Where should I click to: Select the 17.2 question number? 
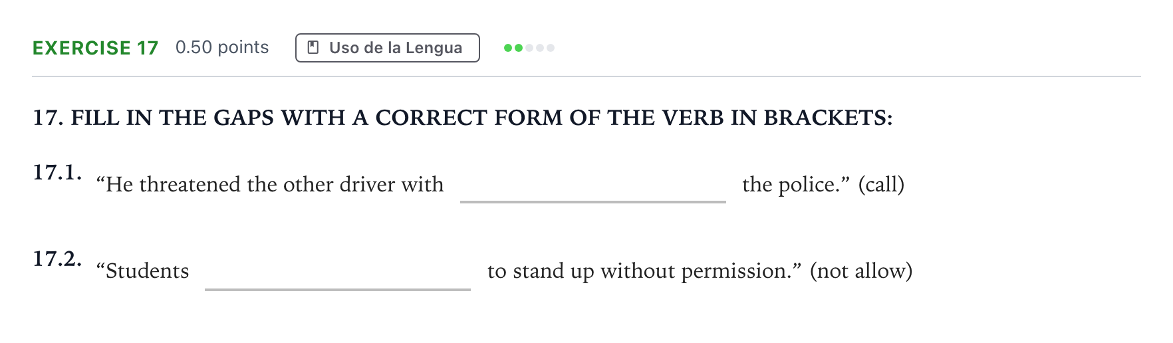tap(58, 259)
